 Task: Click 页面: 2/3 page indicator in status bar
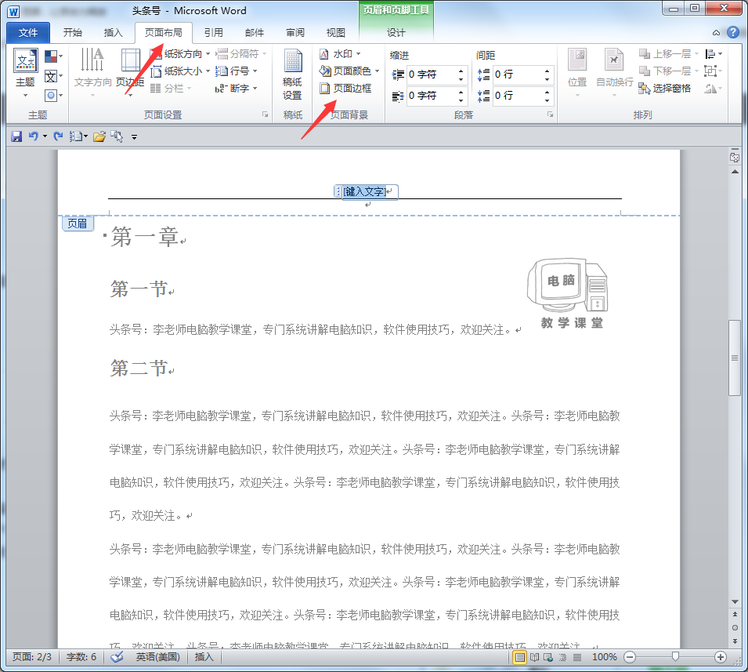pyautogui.click(x=32, y=657)
